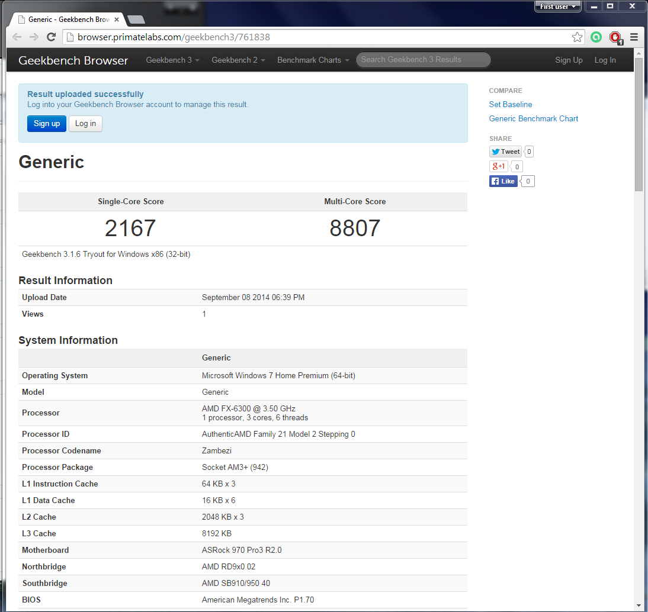Image resolution: width=648 pixels, height=612 pixels.
Task: Close the Generic - Geekbench Browser tab
Action: 117,20
